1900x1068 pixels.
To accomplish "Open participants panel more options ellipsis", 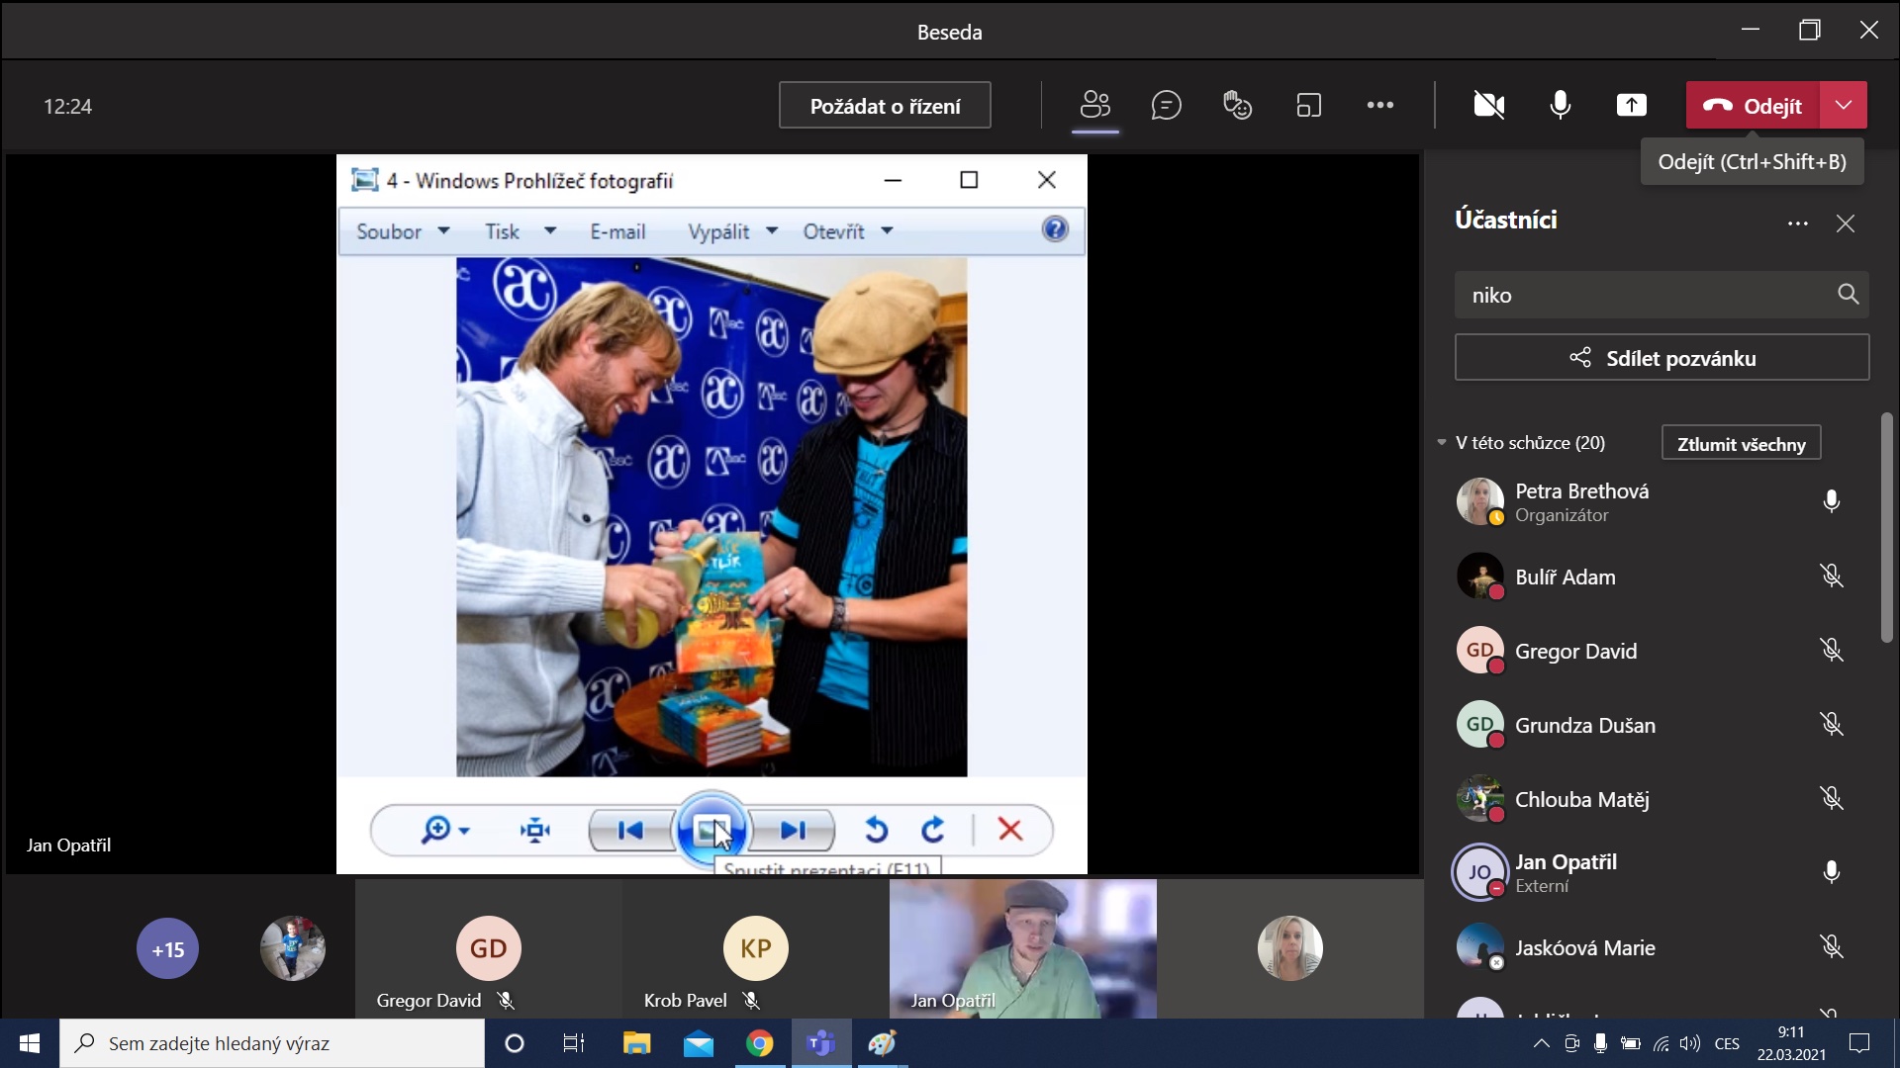I will coord(1797,223).
